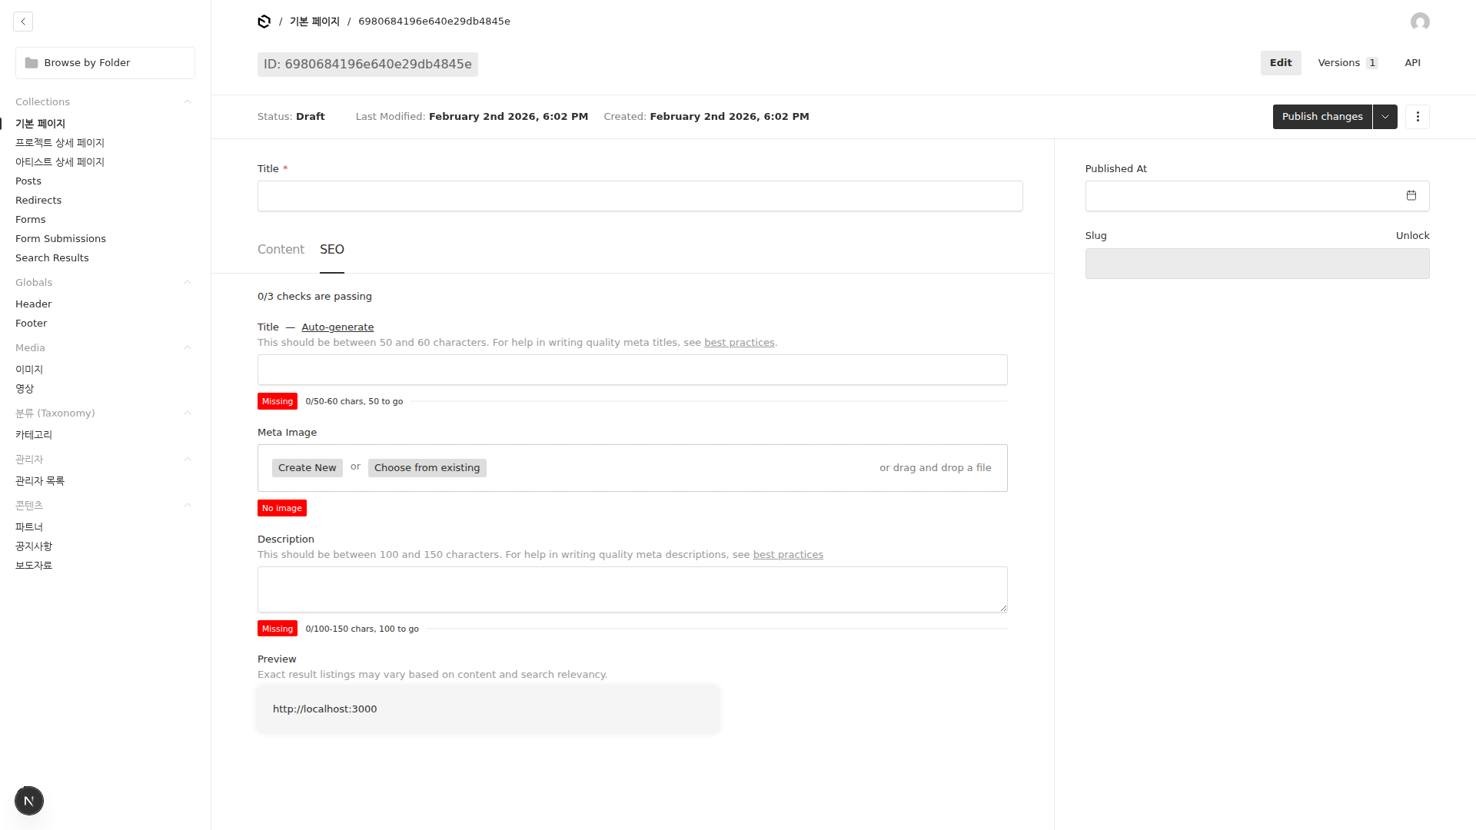Switch to the Content tab
The height and width of the screenshot is (830, 1476).
(x=281, y=250)
